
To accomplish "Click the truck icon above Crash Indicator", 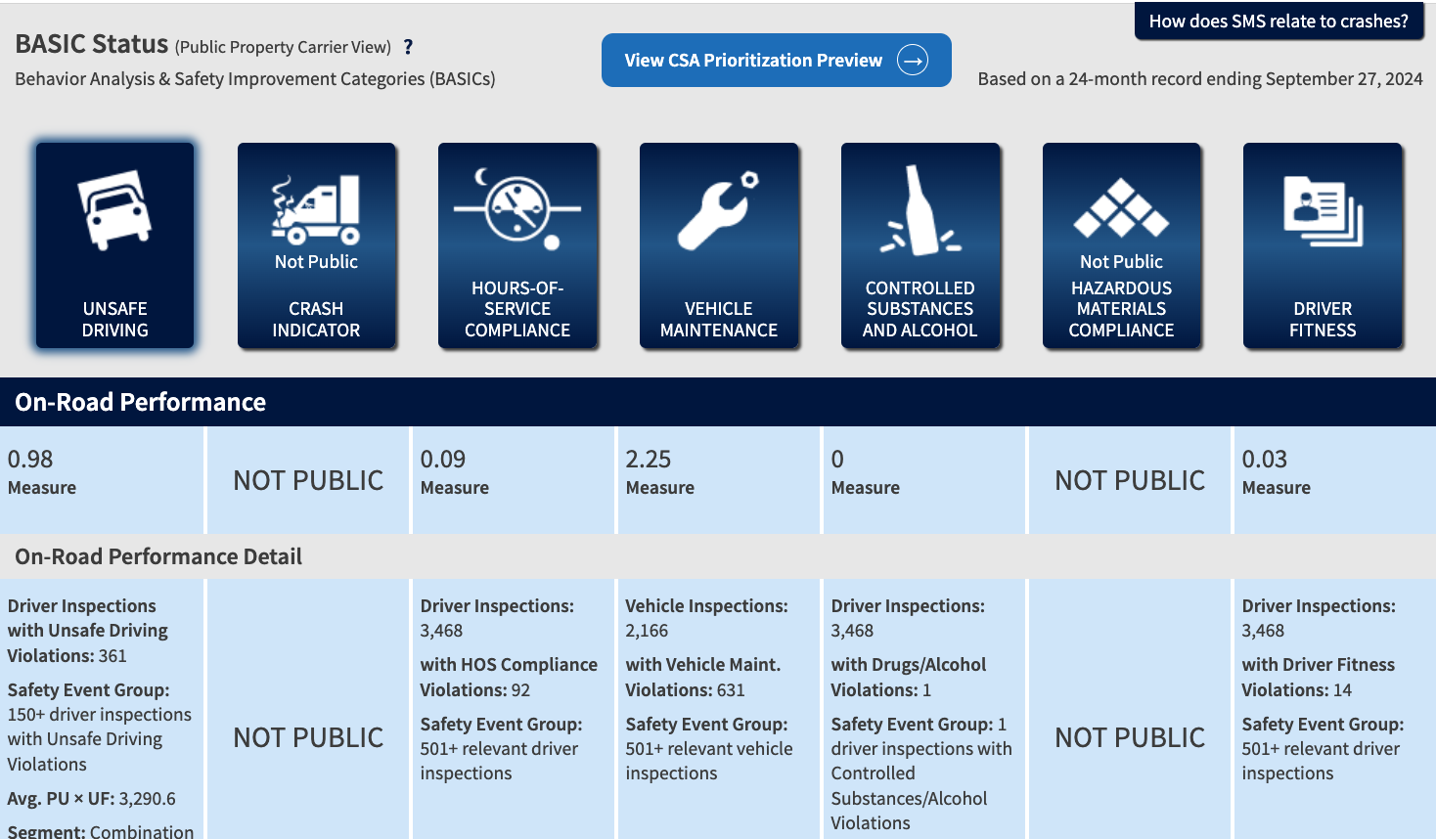I will [317, 202].
